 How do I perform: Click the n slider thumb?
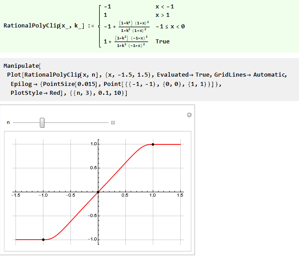(42, 123)
